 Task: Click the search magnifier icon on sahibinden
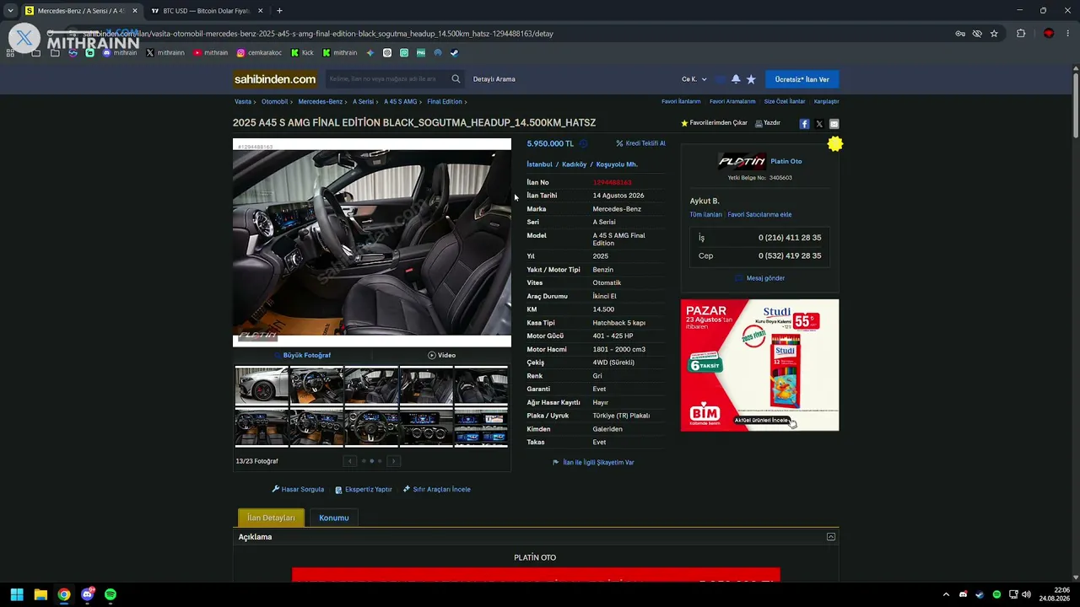pyautogui.click(x=456, y=79)
